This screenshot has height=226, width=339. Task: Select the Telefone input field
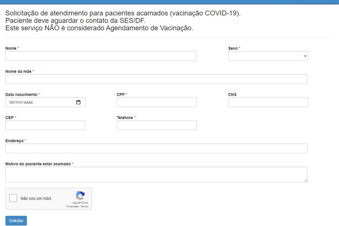click(x=157, y=125)
